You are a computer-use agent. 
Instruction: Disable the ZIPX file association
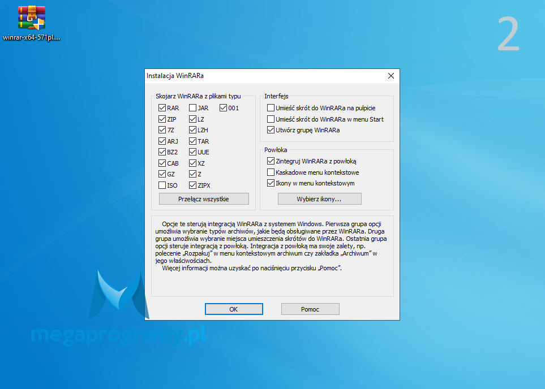pos(192,185)
